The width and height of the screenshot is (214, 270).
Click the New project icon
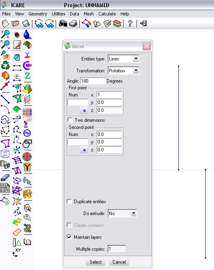pyautogui.click(x=6, y=23)
